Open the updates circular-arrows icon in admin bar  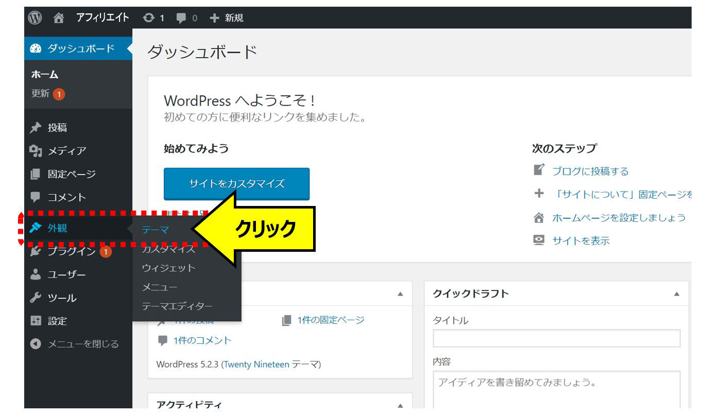pos(150,18)
